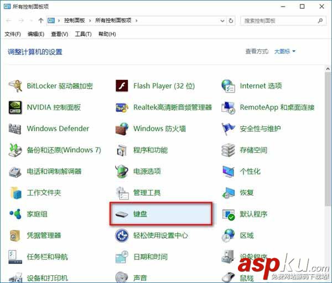Screen dimensions: 332x283
Task: Click the 个性化 monitor icon
Action: (228, 172)
